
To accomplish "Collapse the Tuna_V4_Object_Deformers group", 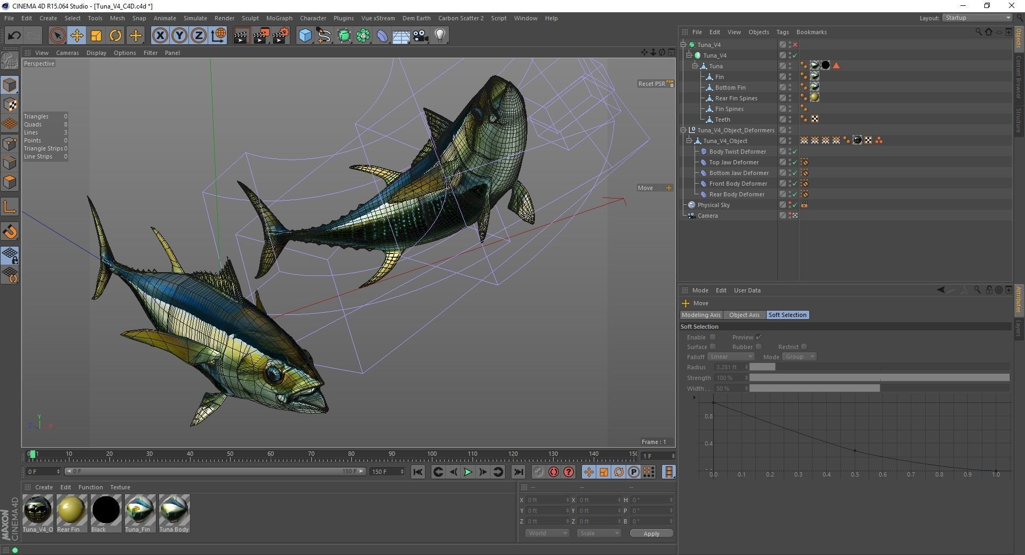I will click(x=683, y=130).
